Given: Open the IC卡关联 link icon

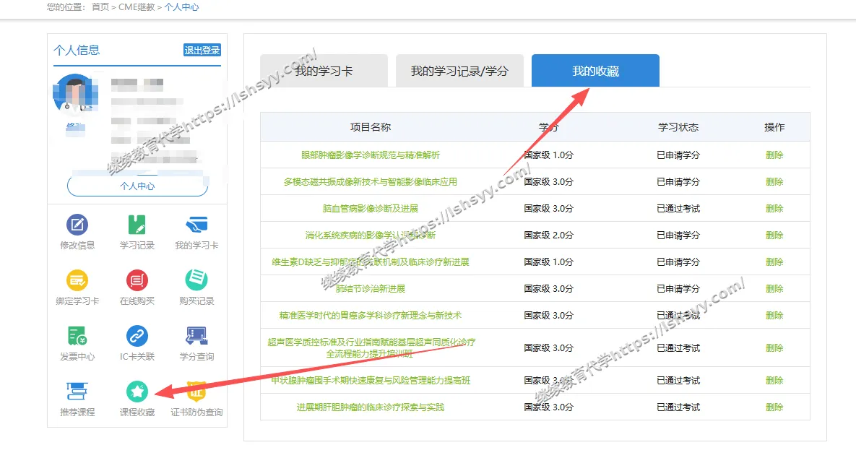Looking at the screenshot, I should (x=137, y=336).
